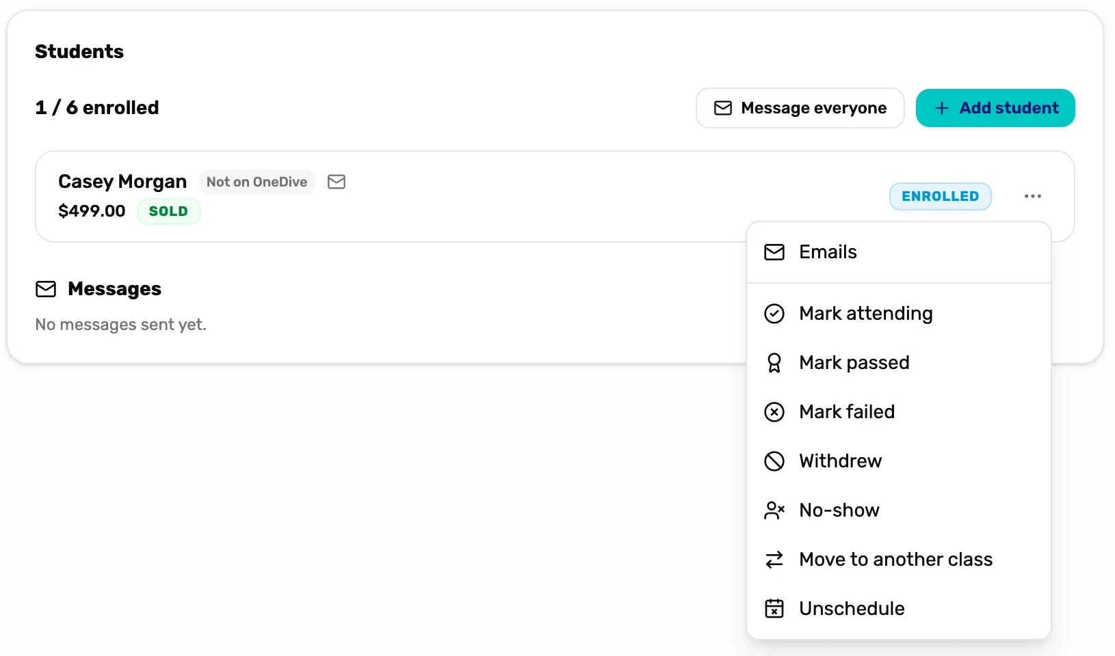Viewport: 1115px width, 656px height.
Task: Click the ribbon icon for Mark passed
Action: pos(774,363)
